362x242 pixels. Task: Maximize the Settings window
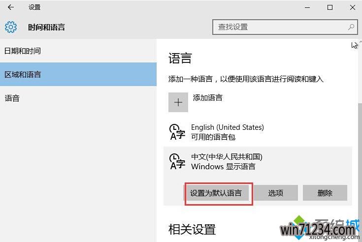[x=329, y=7]
